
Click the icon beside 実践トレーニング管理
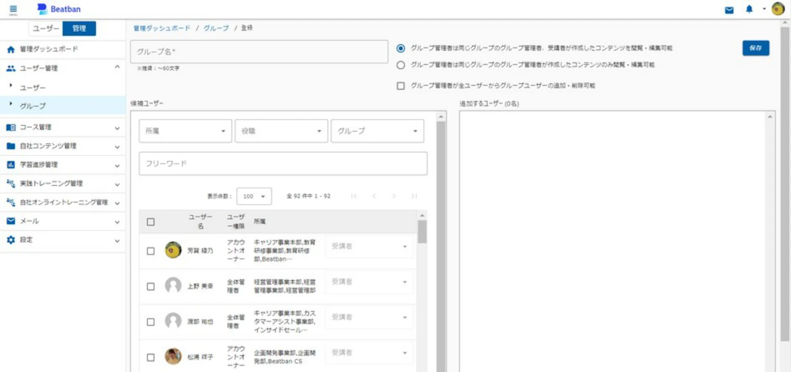click(x=11, y=184)
